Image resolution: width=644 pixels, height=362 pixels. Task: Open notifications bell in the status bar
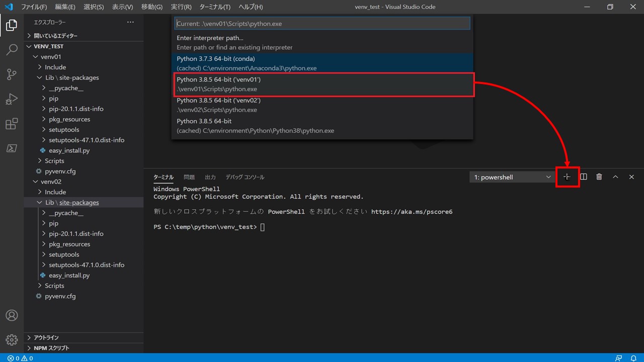634,358
